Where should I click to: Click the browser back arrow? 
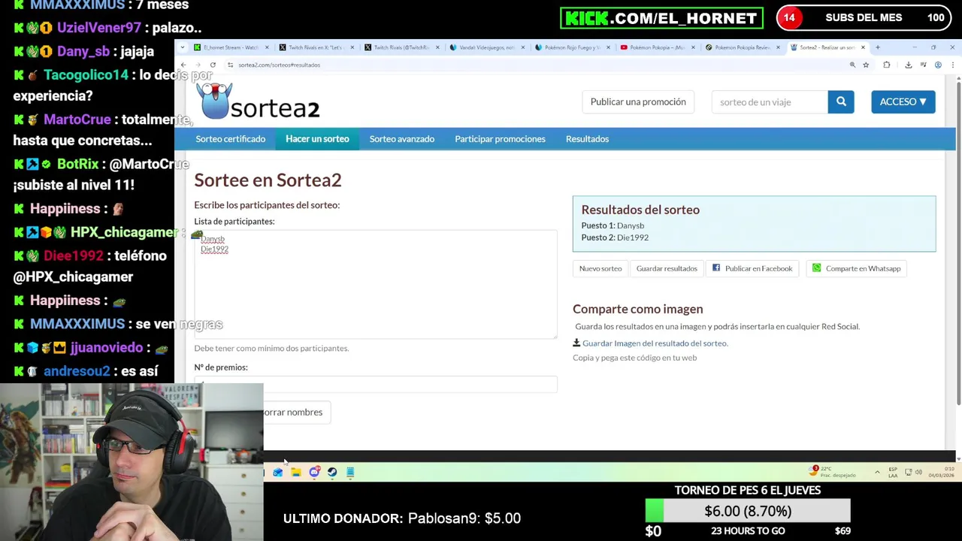tap(183, 65)
